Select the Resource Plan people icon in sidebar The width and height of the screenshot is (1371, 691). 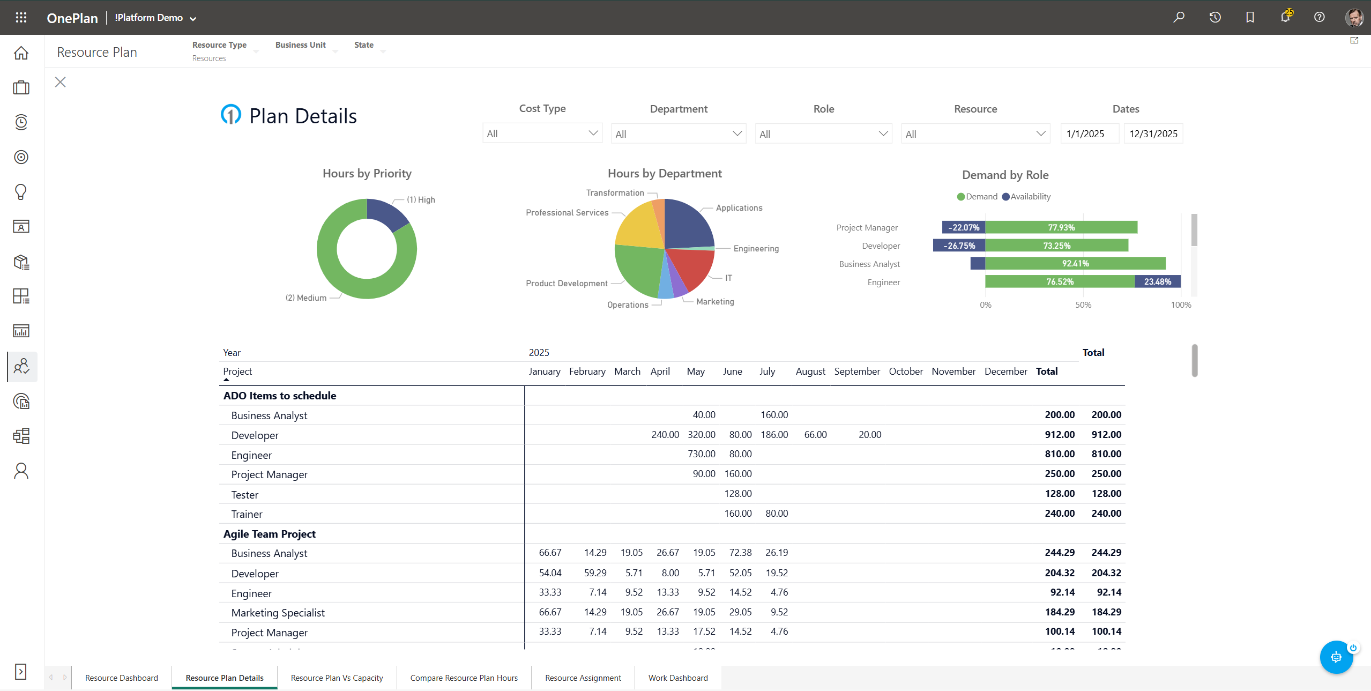click(x=21, y=367)
